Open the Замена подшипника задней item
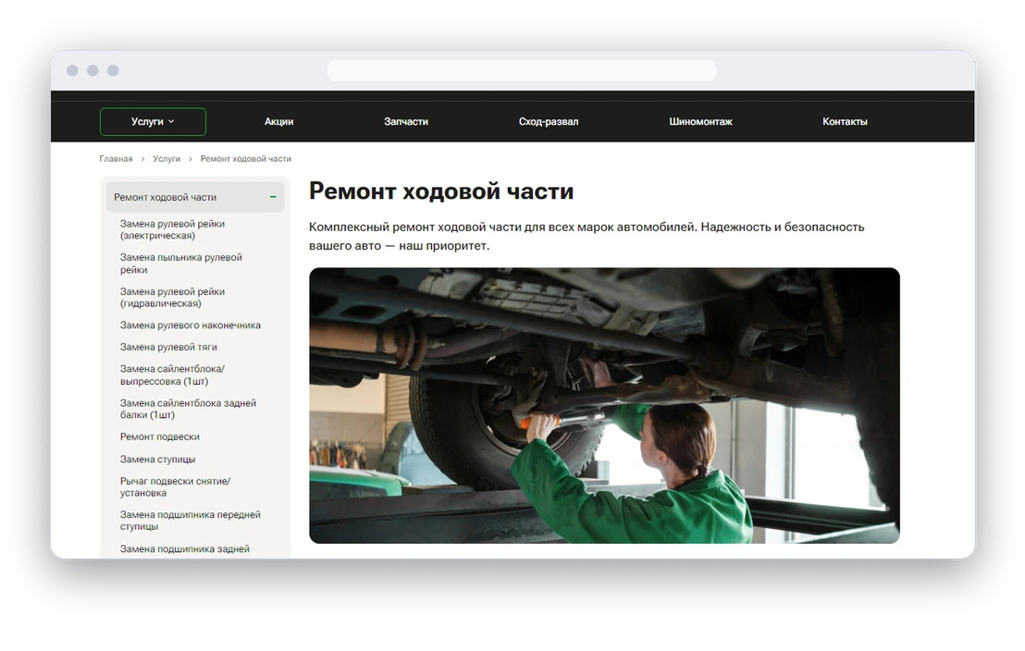The image size is (1025, 651). tap(184, 549)
